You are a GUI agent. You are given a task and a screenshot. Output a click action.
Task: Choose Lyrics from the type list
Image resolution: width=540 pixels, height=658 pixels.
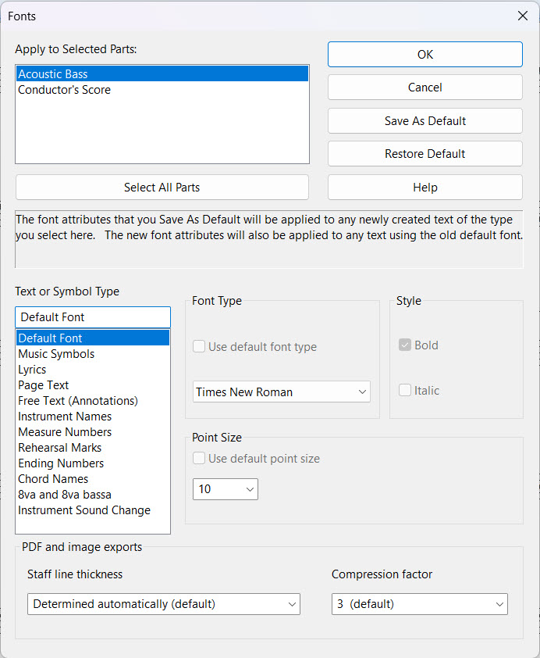click(x=32, y=370)
